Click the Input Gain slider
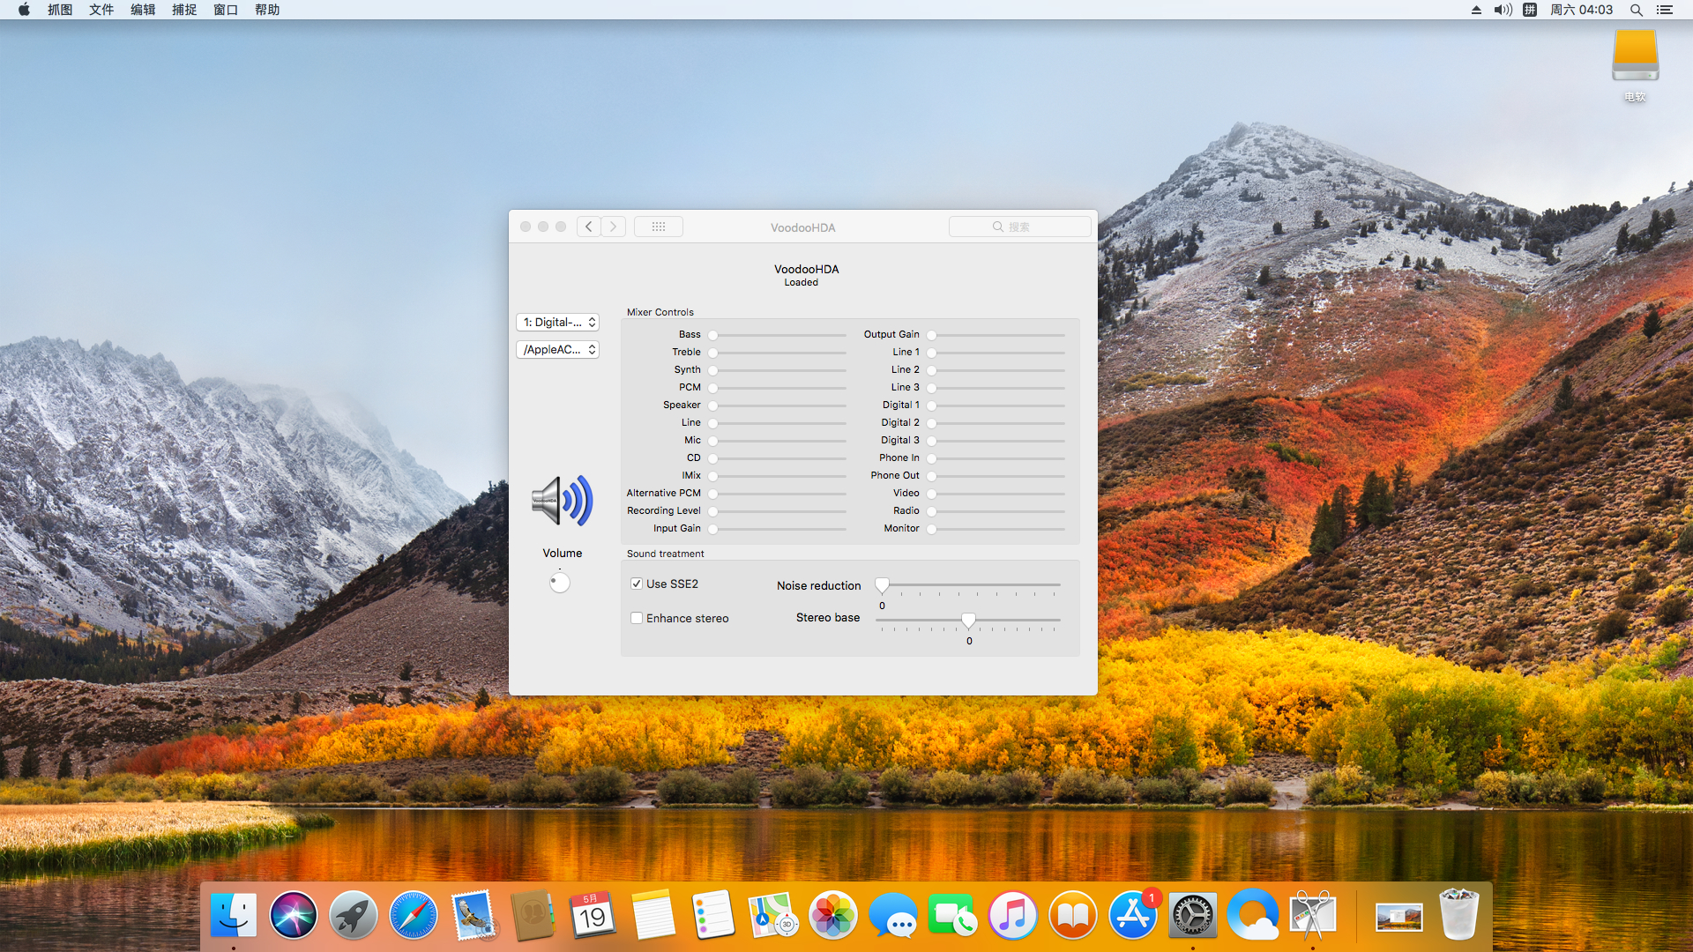Screen dimensions: 1693x952 click(777, 529)
